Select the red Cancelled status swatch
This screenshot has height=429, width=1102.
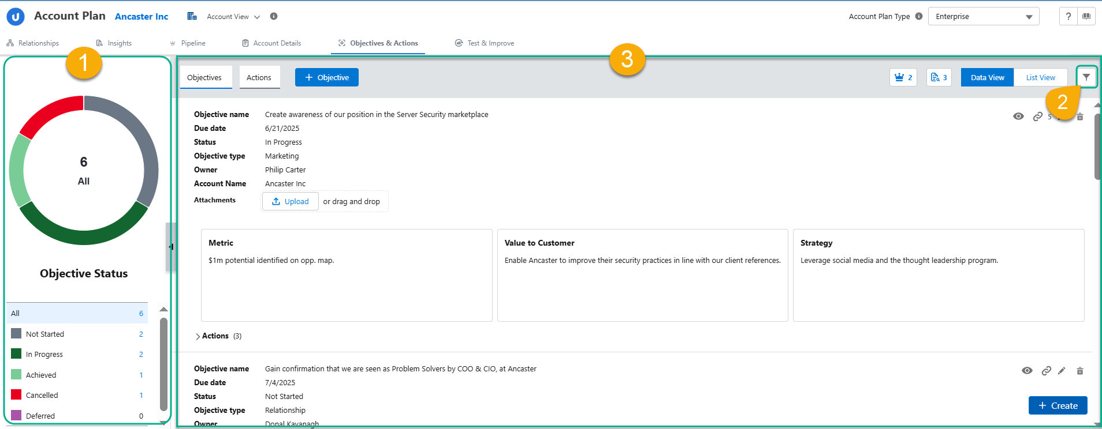(x=16, y=395)
